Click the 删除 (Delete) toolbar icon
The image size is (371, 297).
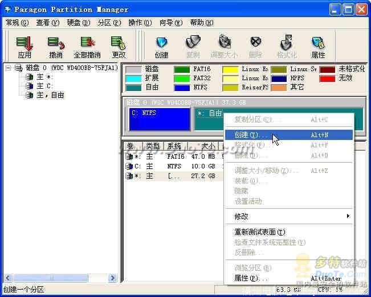pos(255,43)
